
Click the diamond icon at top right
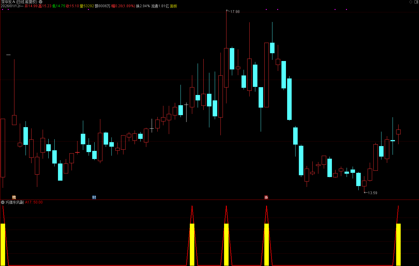tap(411, 2)
